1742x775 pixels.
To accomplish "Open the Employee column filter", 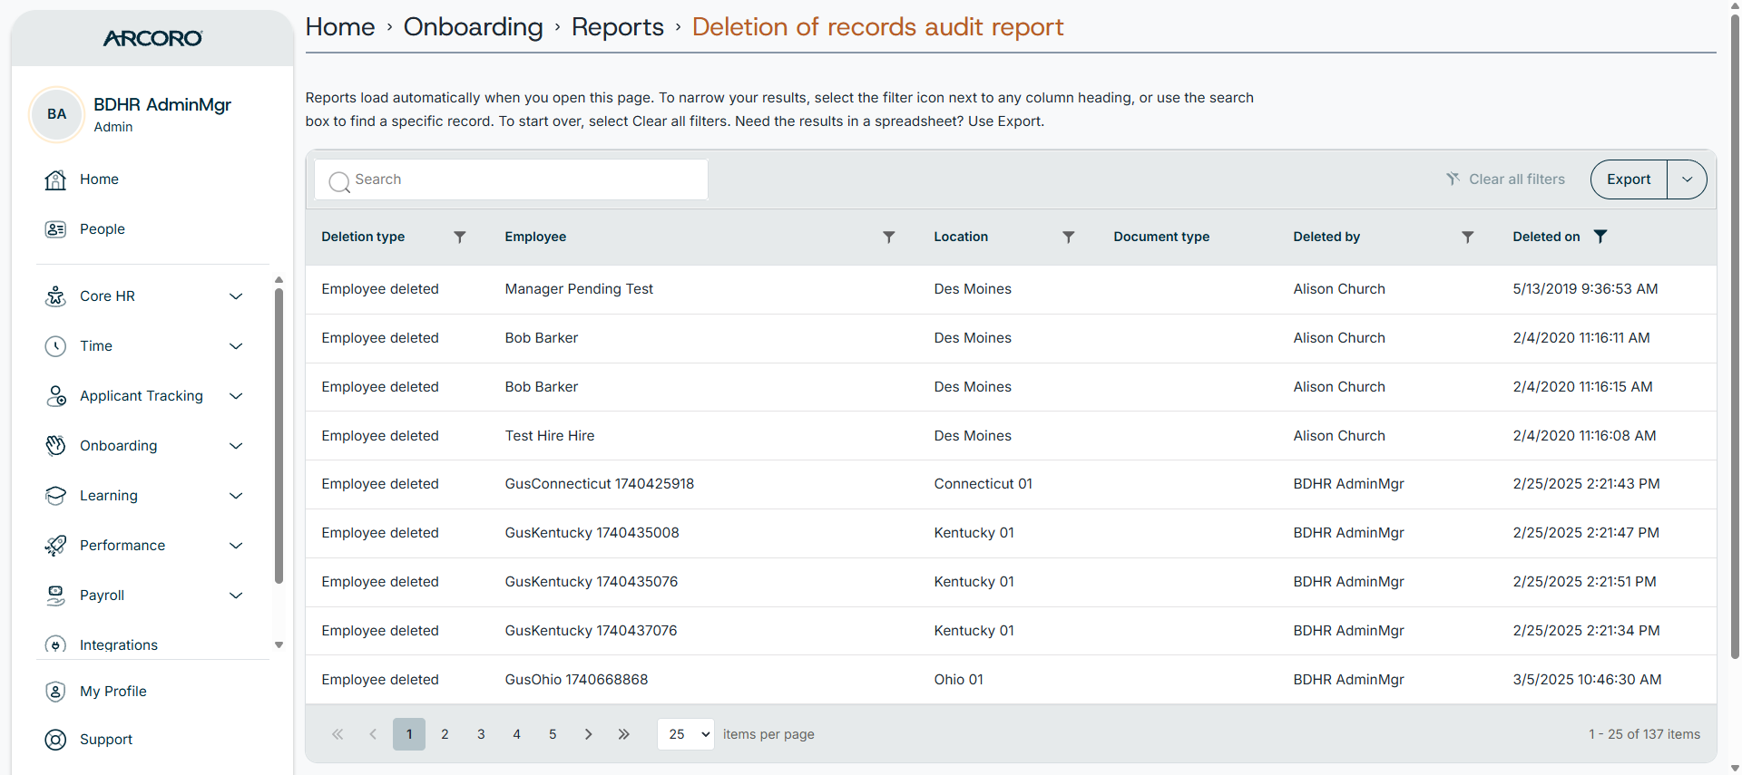I will pyautogui.click(x=889, y=237).
